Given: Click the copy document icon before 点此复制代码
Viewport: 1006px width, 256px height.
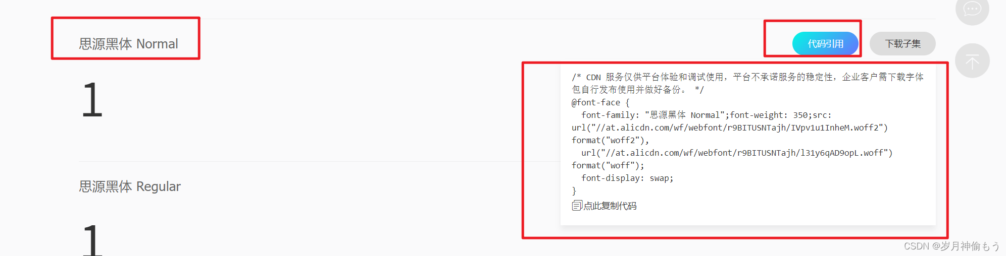Looking at the screenshot, I should [x=577, y=206].
